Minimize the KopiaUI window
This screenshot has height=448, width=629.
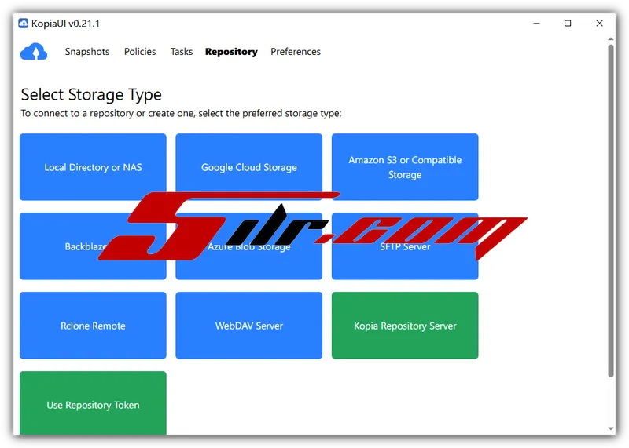pyautogui.click(x=536, y=24)
